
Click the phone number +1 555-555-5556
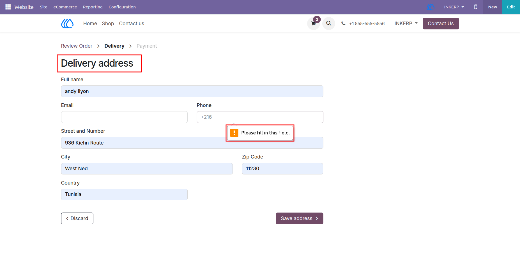[x=367, y=24]
